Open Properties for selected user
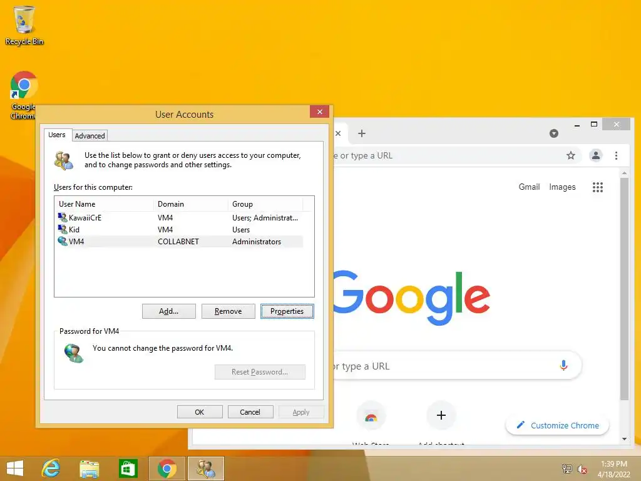Image resolution: width=641 pixels, height=481 pixels. click(287, 311)
